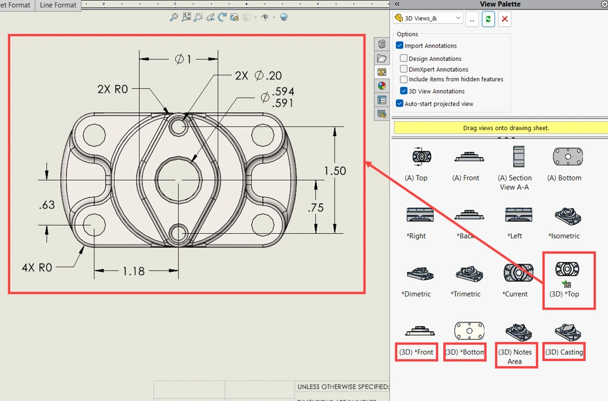Toggle the Auto-start projected view checkbox
The width and height of the screenshot is (608, 401).
pyautogui.click(x=400, y=103)
